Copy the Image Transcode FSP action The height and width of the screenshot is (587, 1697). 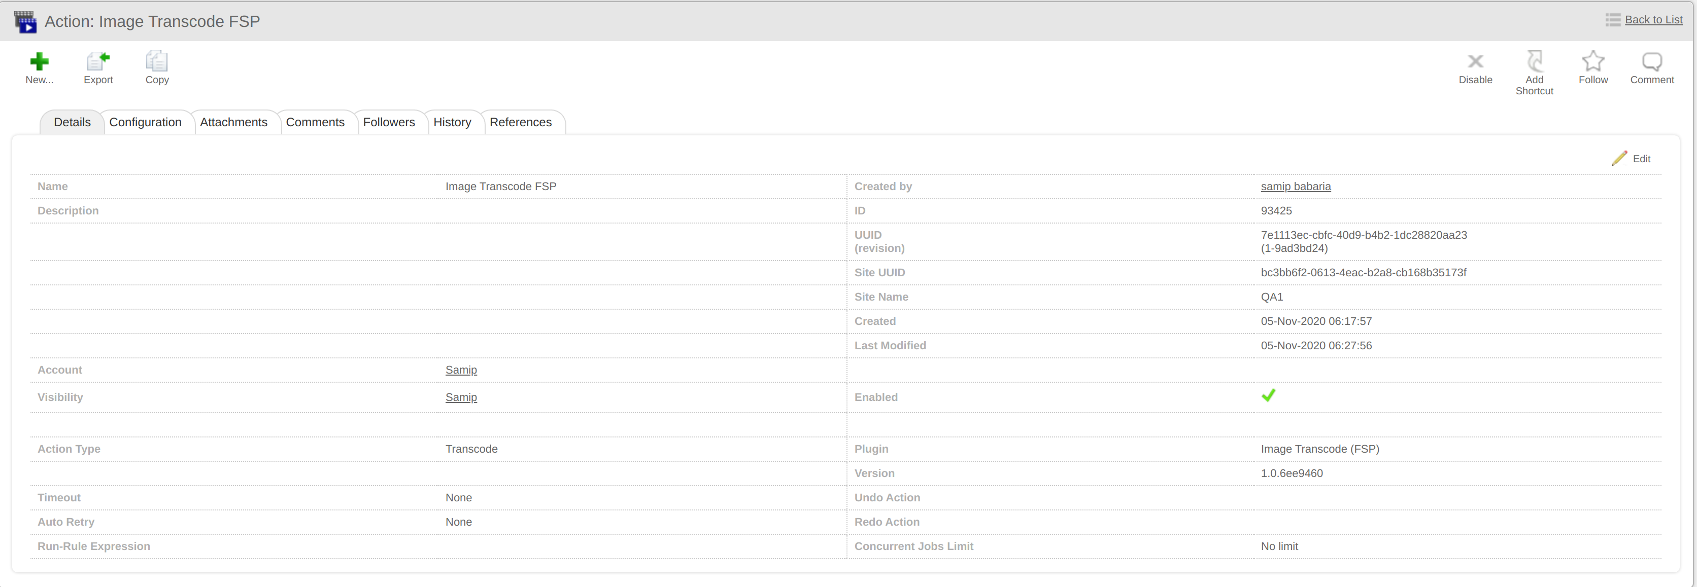[156, 62]
